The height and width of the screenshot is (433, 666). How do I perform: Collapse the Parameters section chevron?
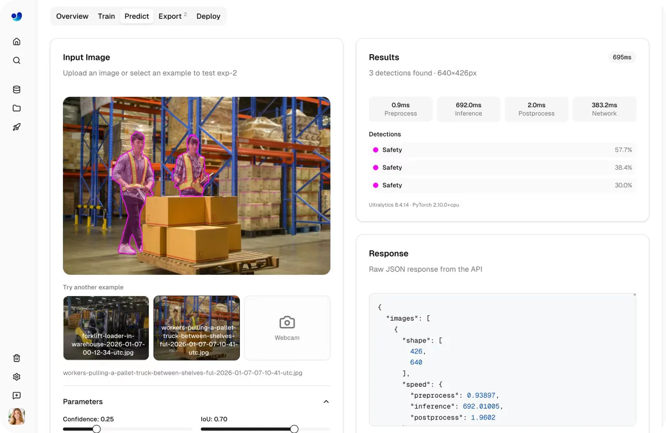326,402
